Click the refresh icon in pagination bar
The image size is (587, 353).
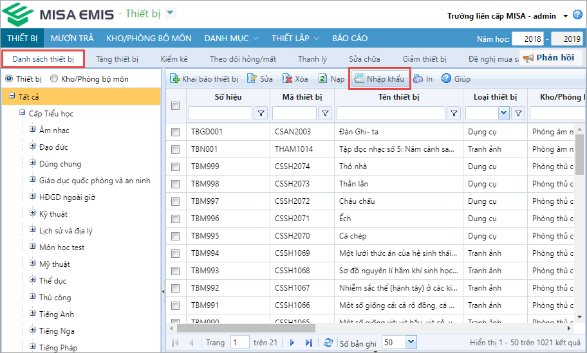pyautogui.click(x=328, y=343)
